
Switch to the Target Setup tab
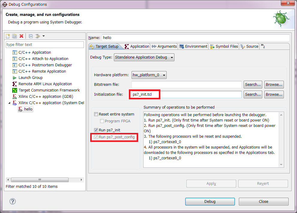click(104, 46)
